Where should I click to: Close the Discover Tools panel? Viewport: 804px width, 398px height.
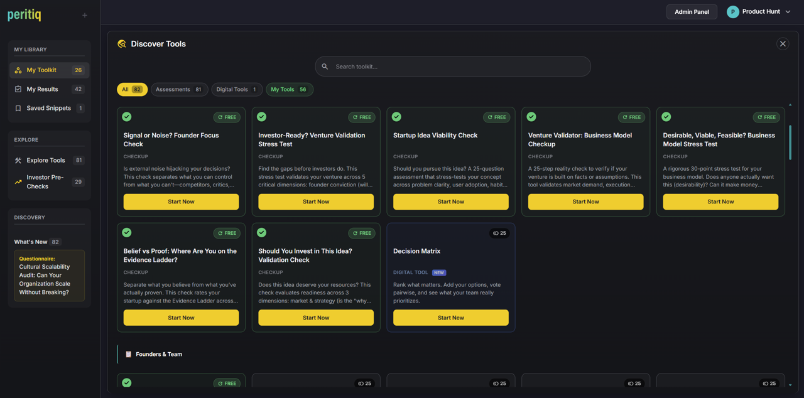point(783,44)
